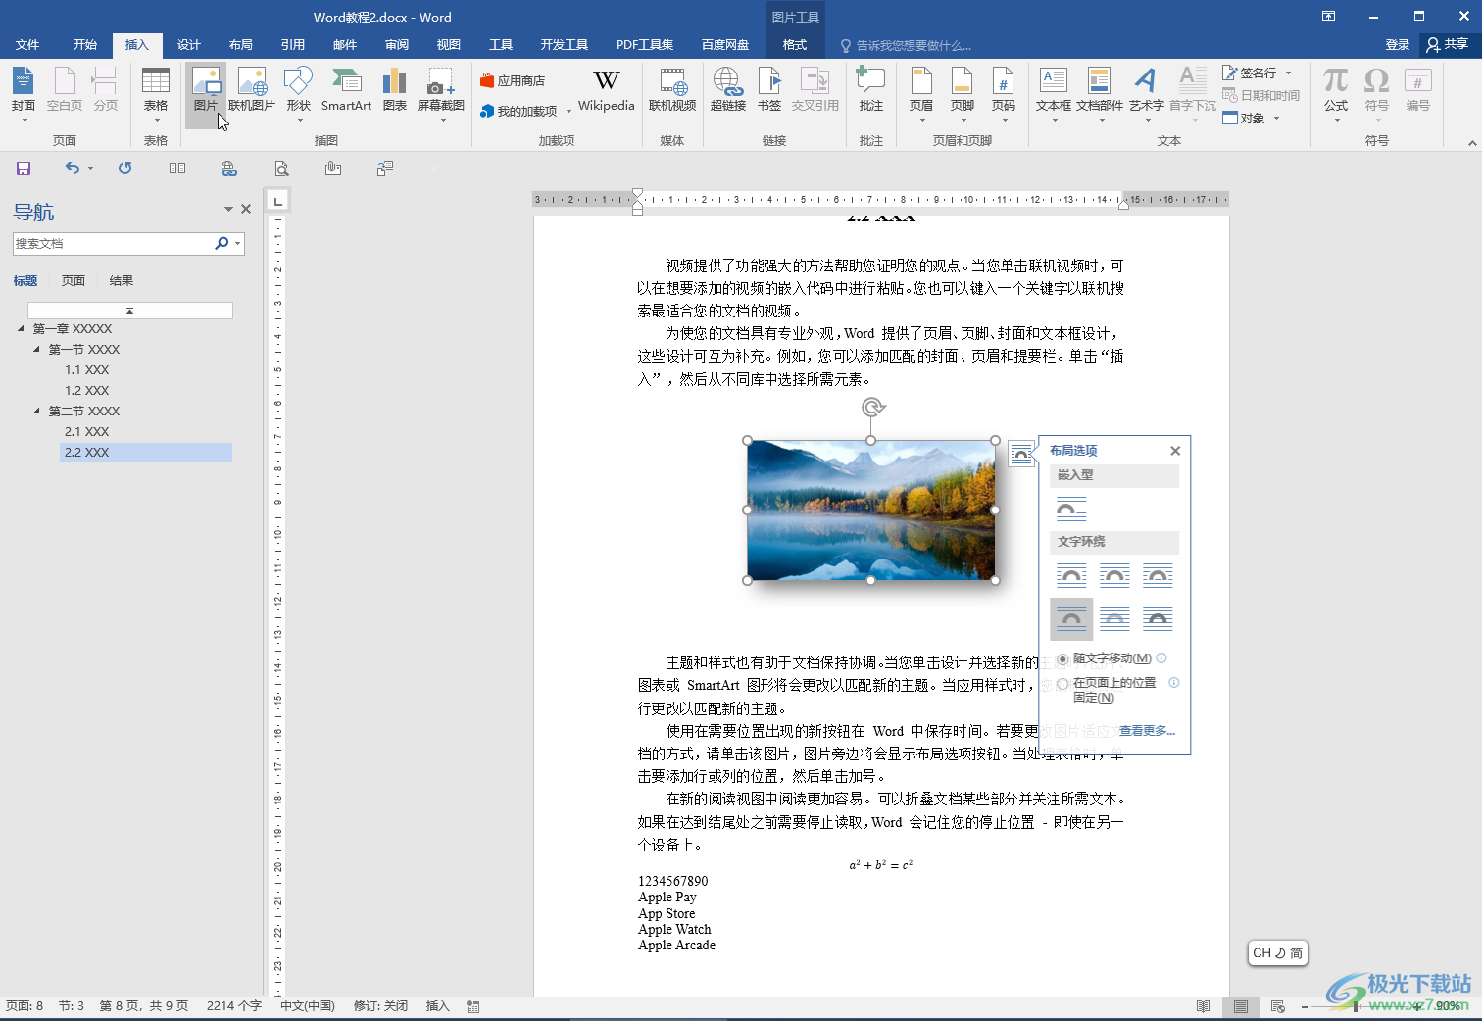Insert a symbol (符号)
The height and width of the screenshot is (1021, 1482).
1377,93
